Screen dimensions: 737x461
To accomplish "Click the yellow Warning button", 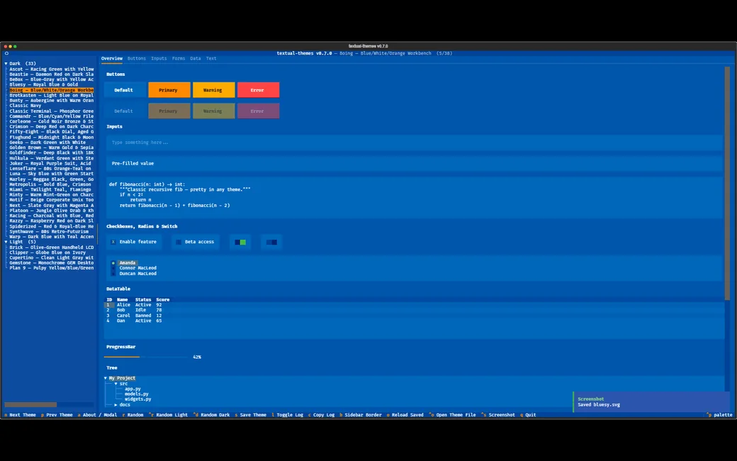I will (213, 90).
